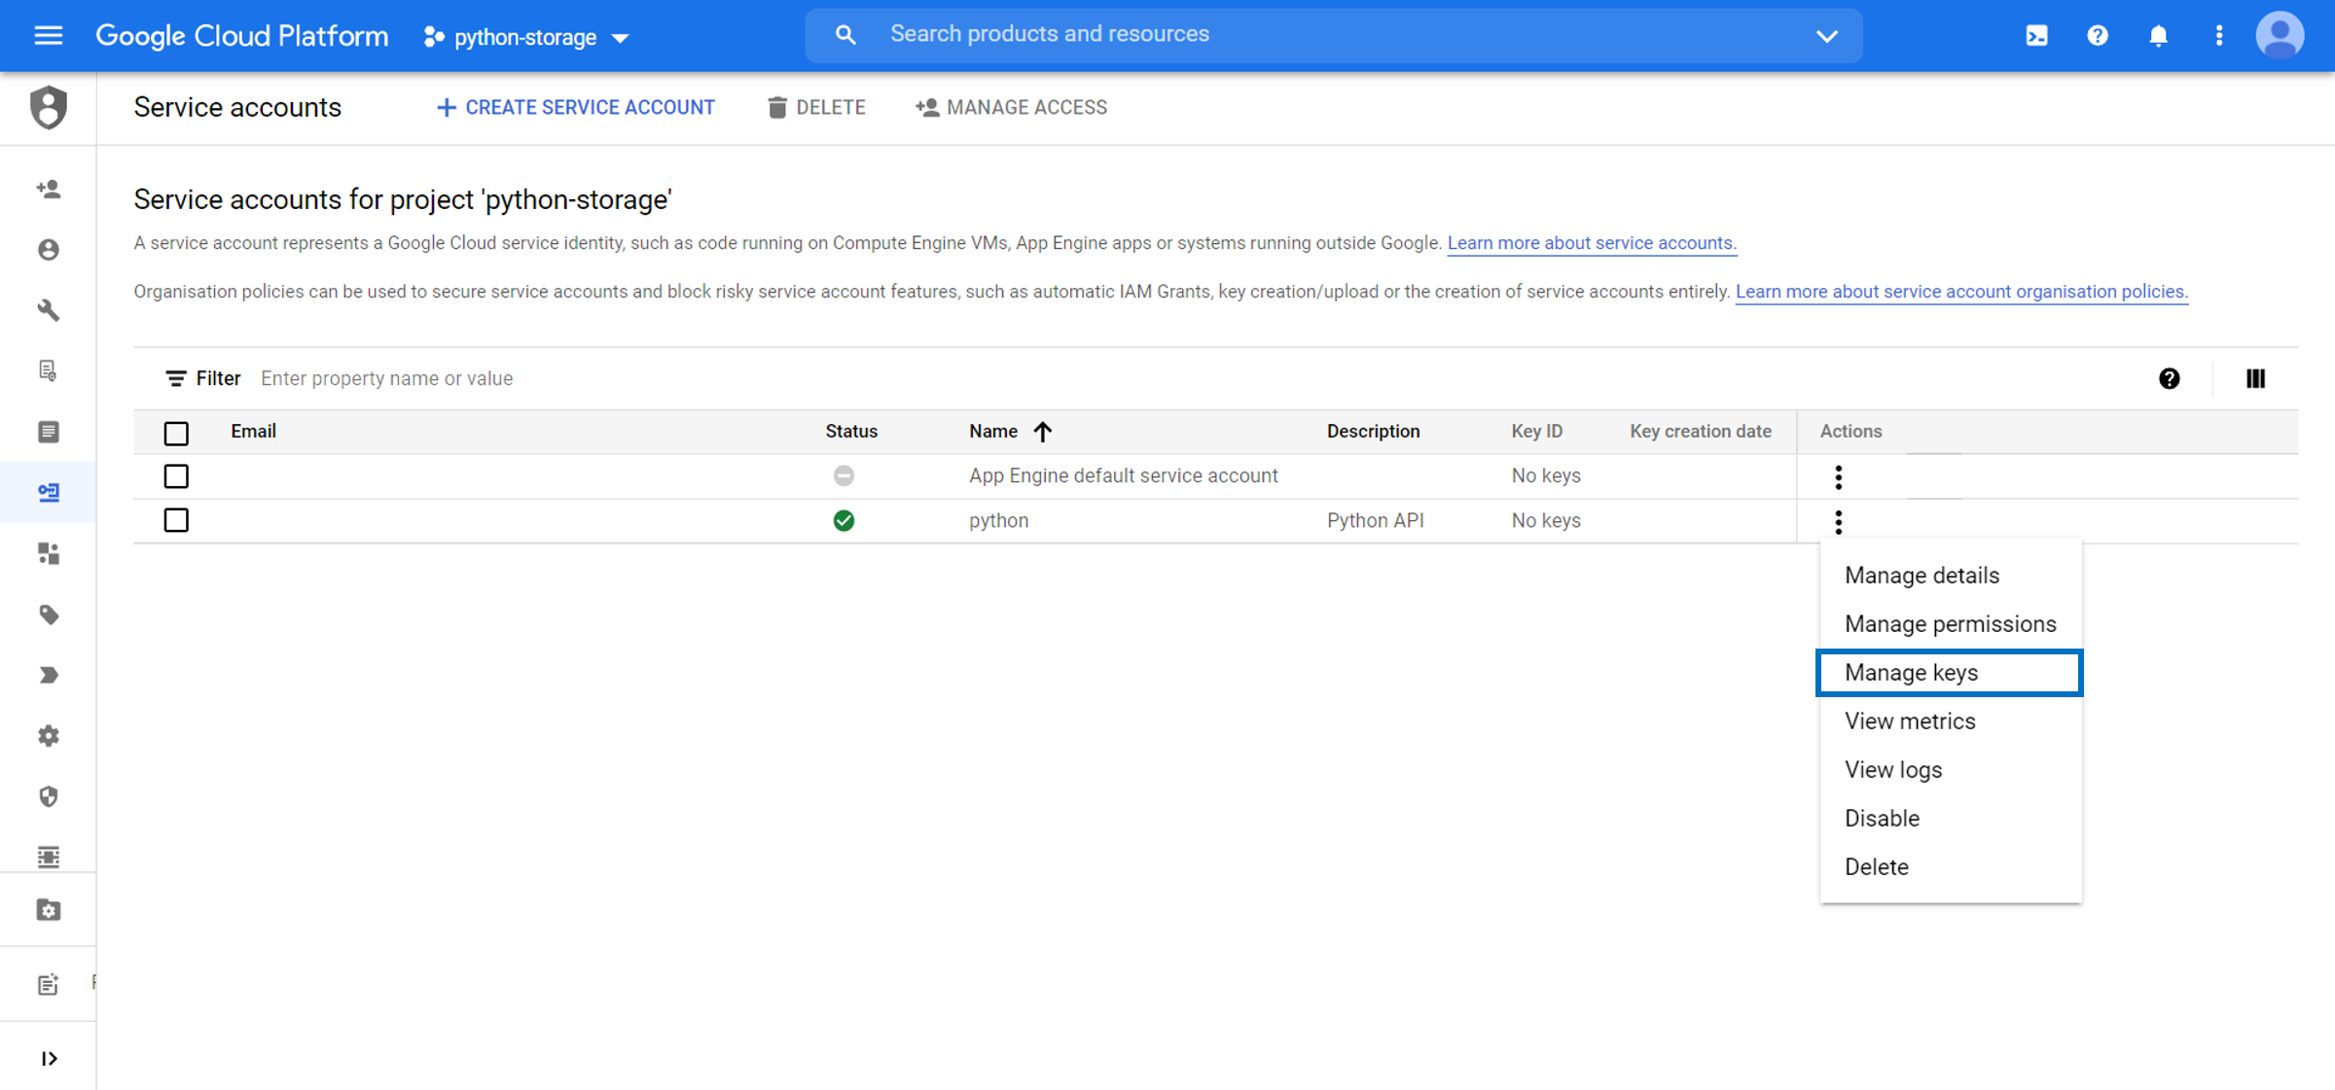This screenshot has width=2335, height=1090.
Task: Click the labels tag sidebar icon
Action: [48, 615]
